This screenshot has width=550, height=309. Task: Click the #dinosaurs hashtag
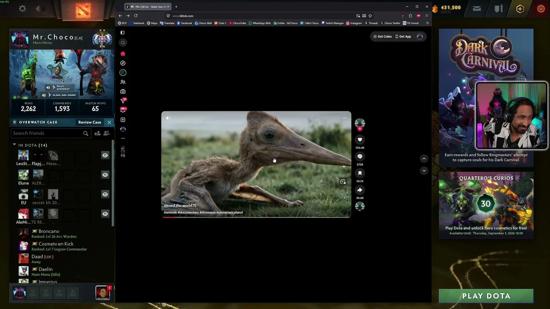coord(207,212)
